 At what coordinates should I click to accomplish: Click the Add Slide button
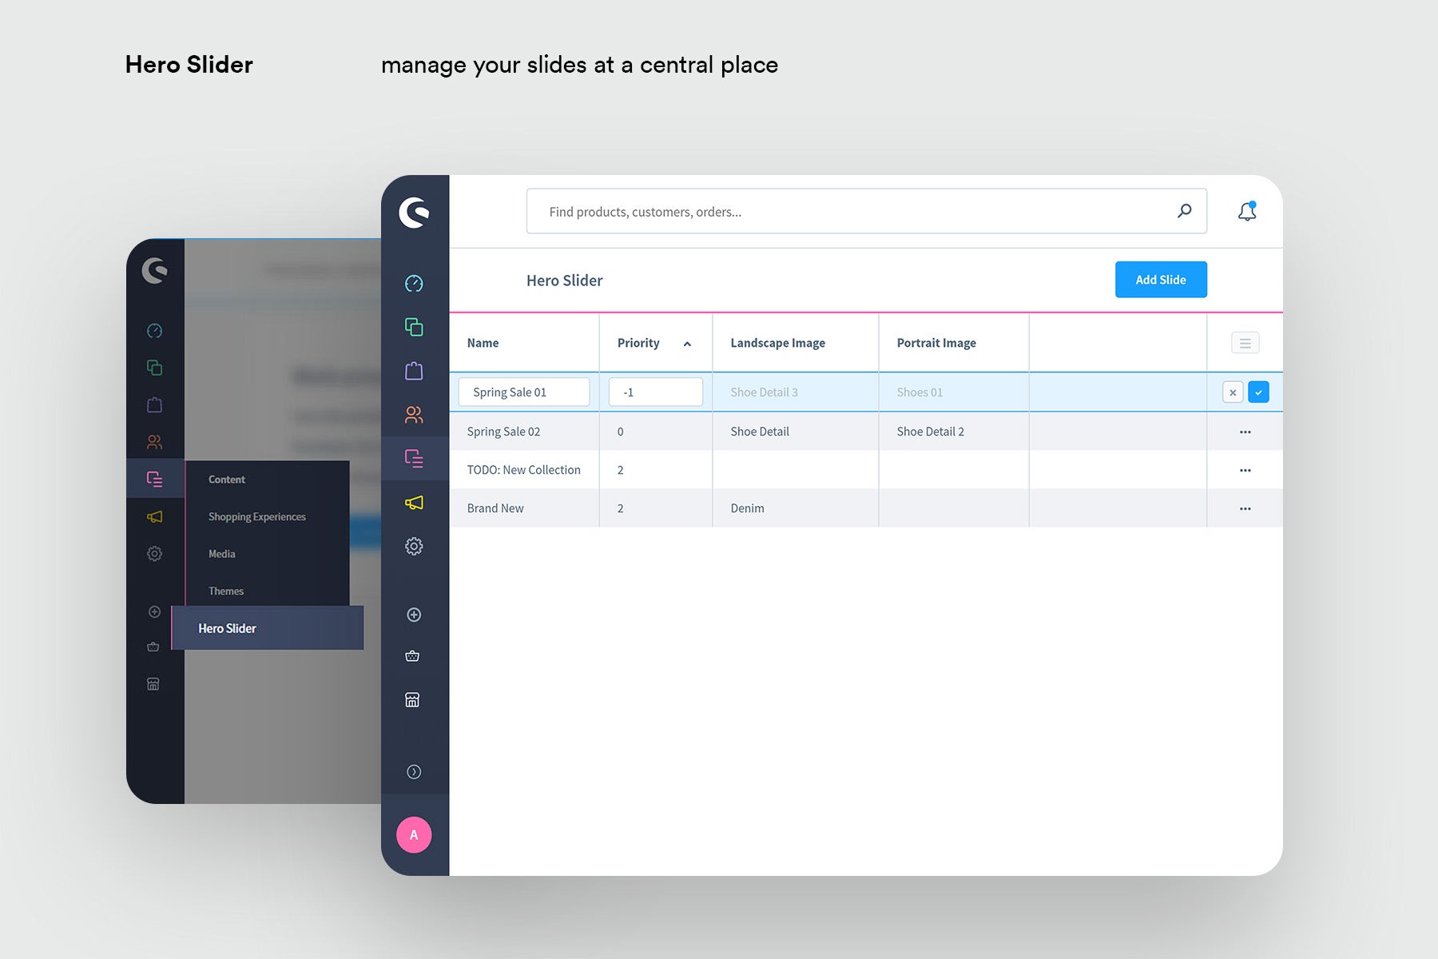coord(1161,280)
